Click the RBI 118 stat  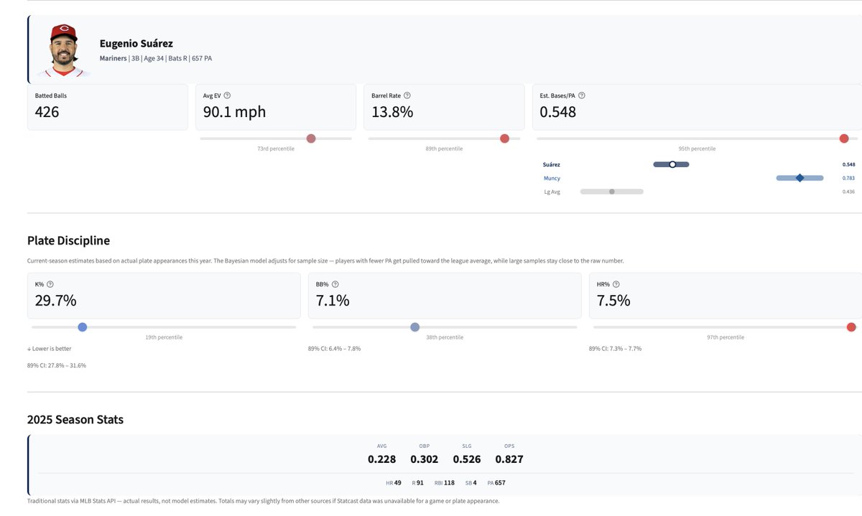pyautogui.click(x=445, y=483)
